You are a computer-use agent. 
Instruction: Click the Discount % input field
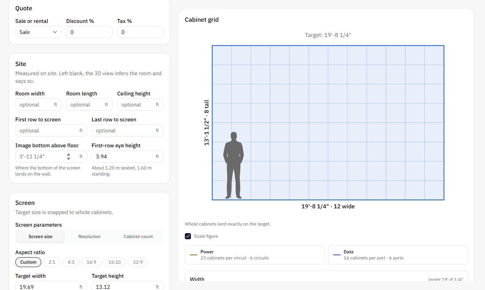[x=89, y=32]
